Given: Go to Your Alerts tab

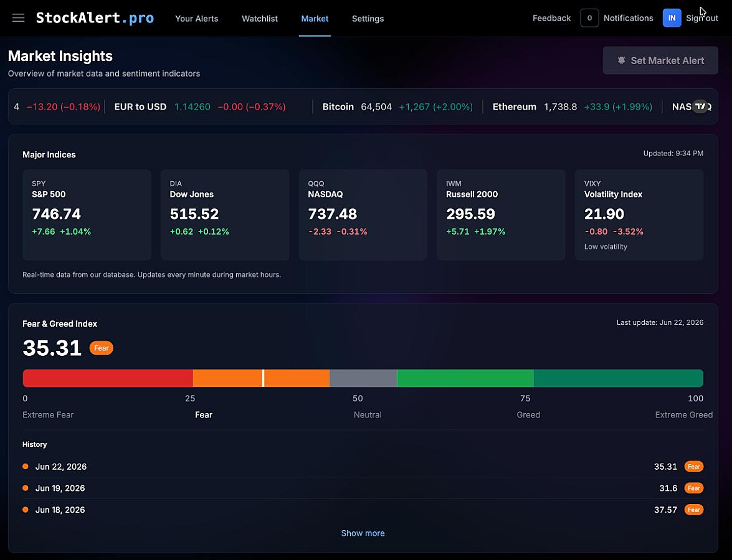Looking at the screenshot, I should pyautogui.click(x=196, y=19).
